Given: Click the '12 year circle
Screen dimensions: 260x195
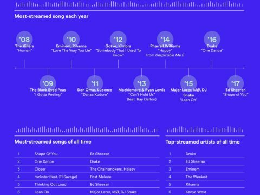Looking at the screenshot, I should (x=118, y=40).
